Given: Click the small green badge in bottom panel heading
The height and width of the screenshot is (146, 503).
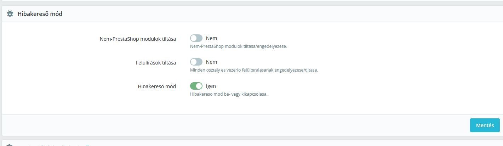Looking at the screenshot, I should coord(87,145).
